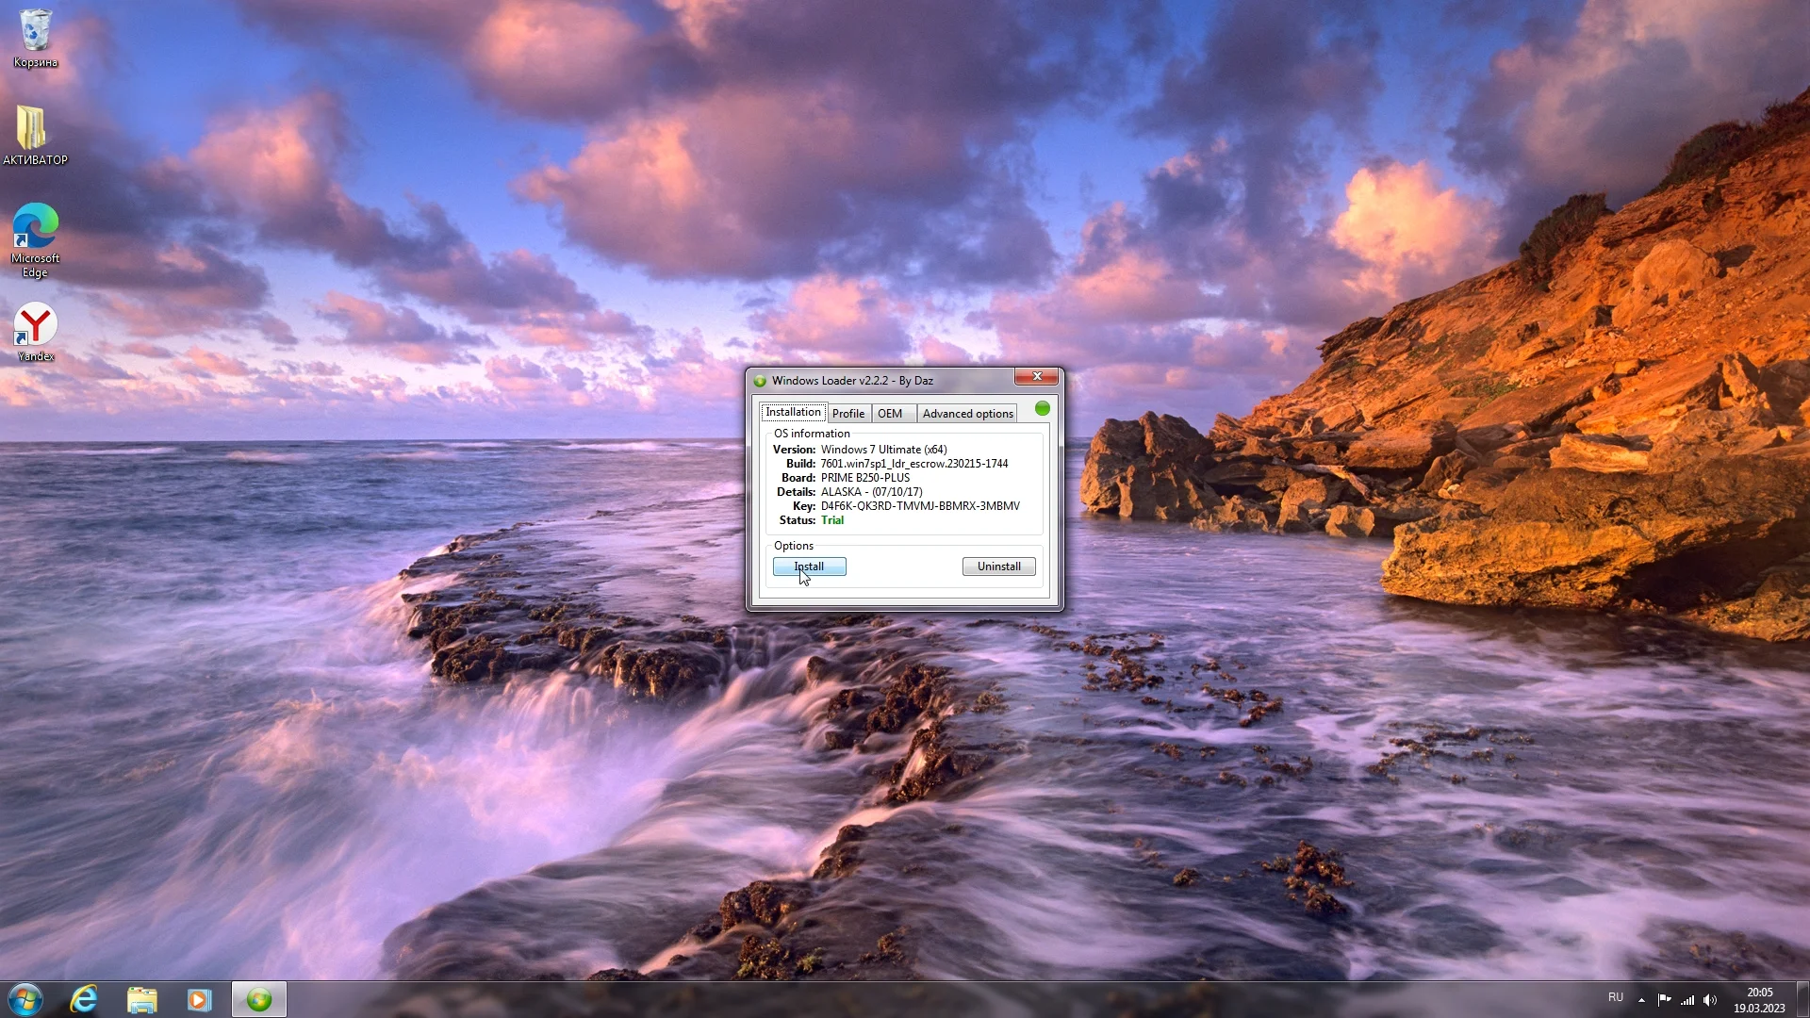This screenshot has width=1810, height=1018.
Task: Open the Advanced options tab
Action: 967,414
